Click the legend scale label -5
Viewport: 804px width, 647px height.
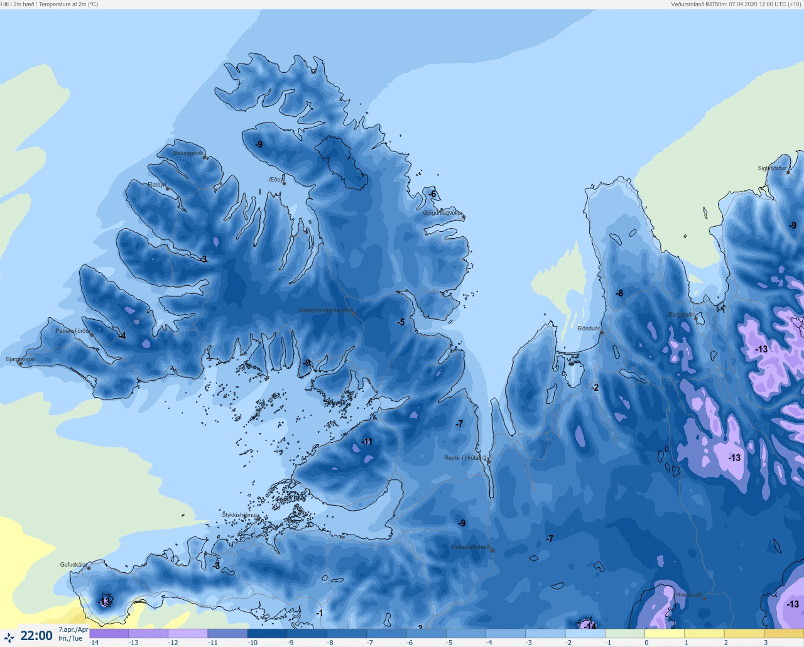click(x=449, y=643)
